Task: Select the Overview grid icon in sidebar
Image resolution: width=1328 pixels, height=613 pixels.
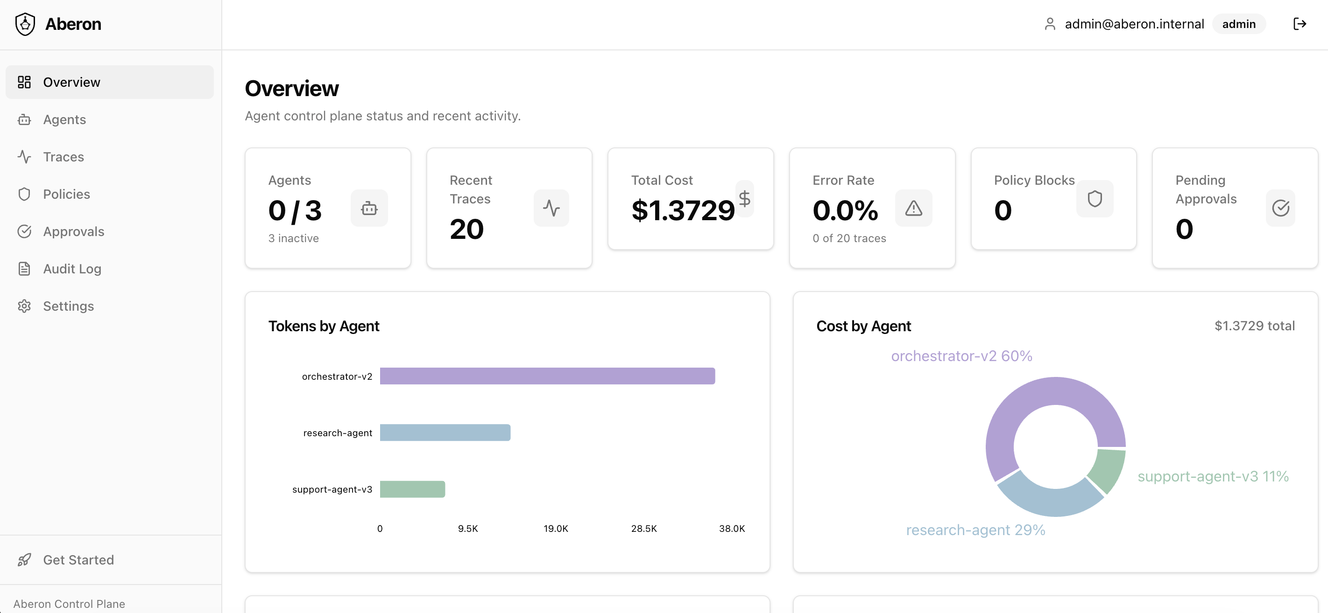Action: pyautogui.click(x=25, y=82)
